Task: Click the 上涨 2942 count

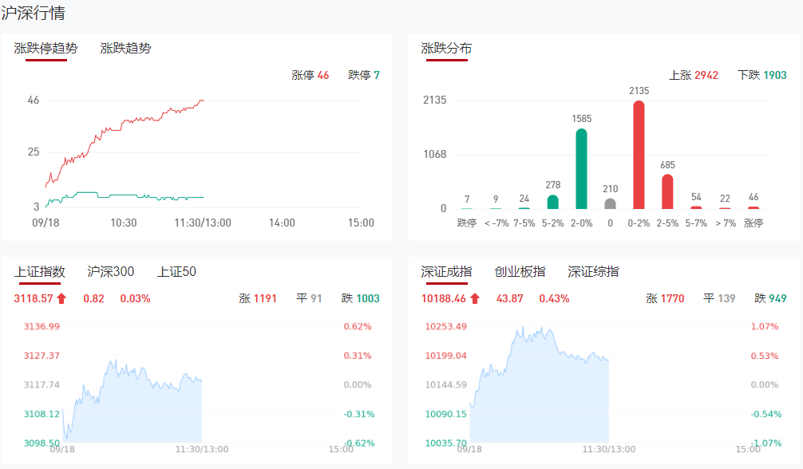Action: point(694,75)
